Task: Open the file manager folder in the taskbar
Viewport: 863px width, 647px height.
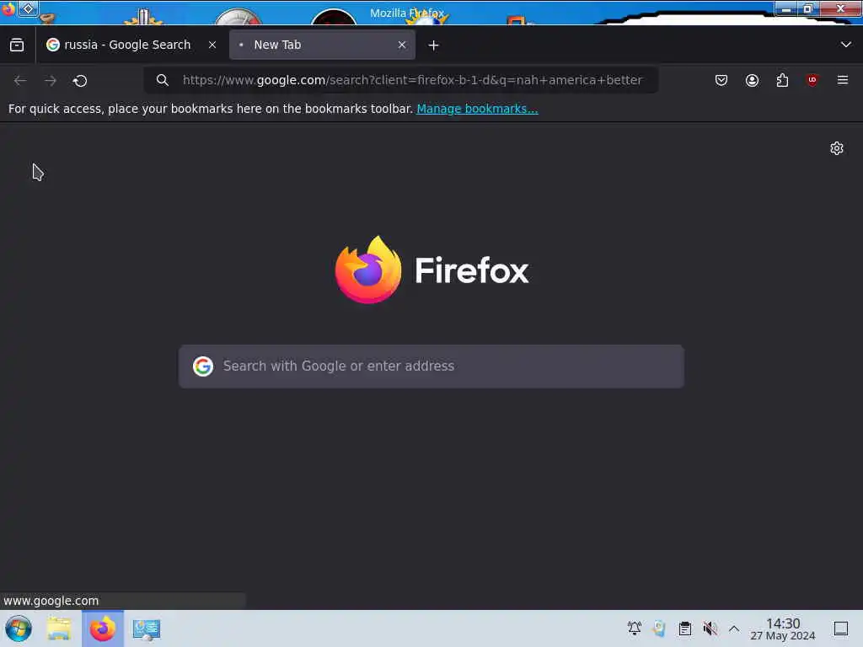Action: 59,628
